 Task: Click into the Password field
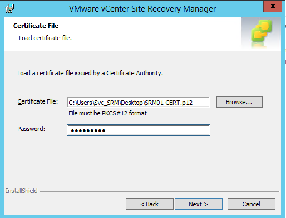pyautogui.click(x=139, y=130)
